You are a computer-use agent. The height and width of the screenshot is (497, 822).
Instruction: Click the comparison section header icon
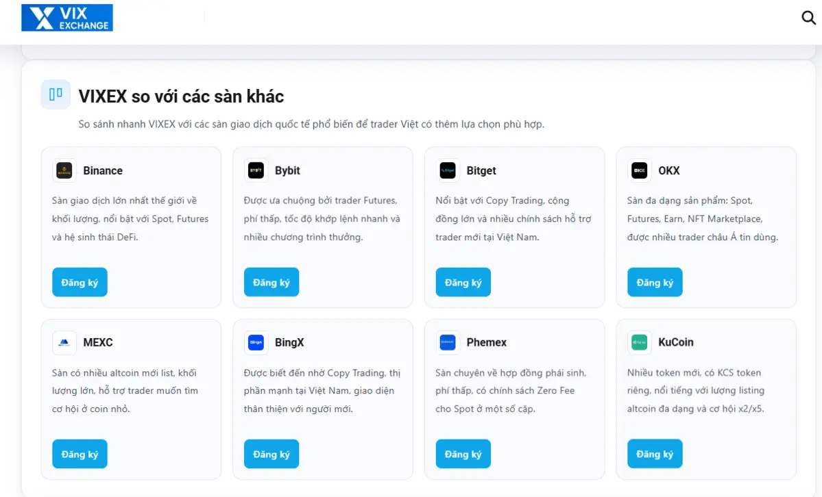pos(56,94)
